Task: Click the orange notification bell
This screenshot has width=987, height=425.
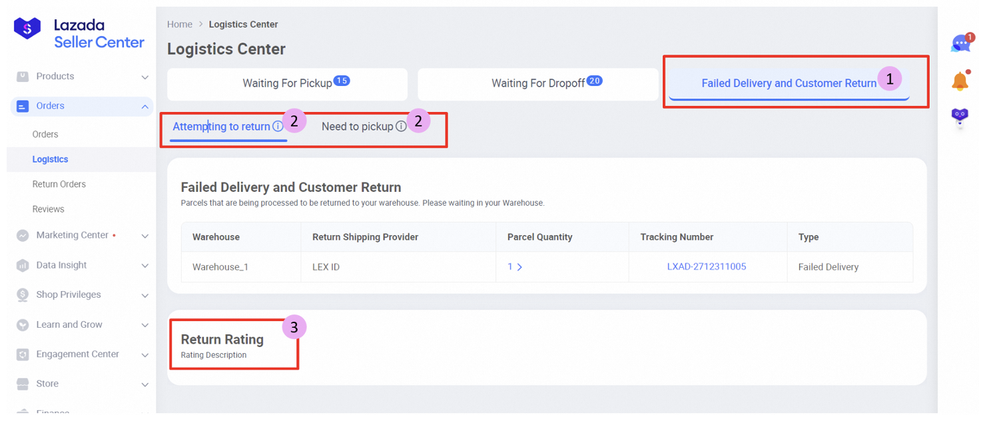Action: [960, 81]
